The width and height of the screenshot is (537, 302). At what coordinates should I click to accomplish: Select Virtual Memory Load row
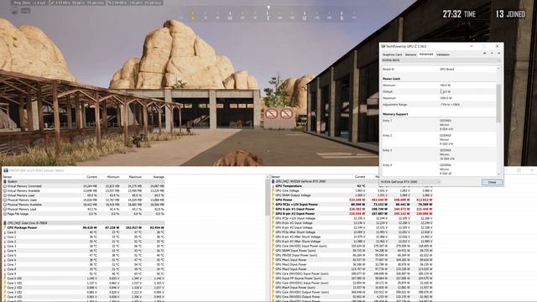(x=84, y=195)
